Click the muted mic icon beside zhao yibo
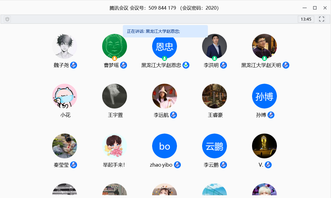331x198 pixels. [177, 165]
